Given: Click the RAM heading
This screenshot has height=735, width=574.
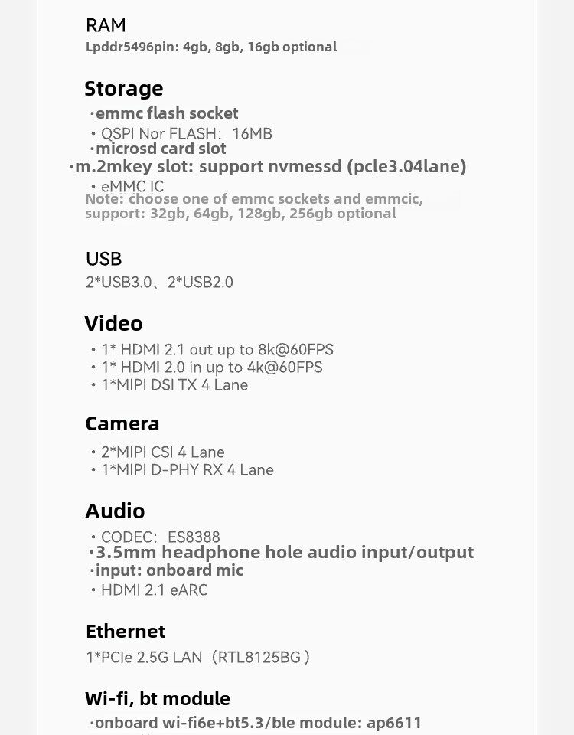Looking at the screenshot, I should pyautogui.click(x=106, y=26).
